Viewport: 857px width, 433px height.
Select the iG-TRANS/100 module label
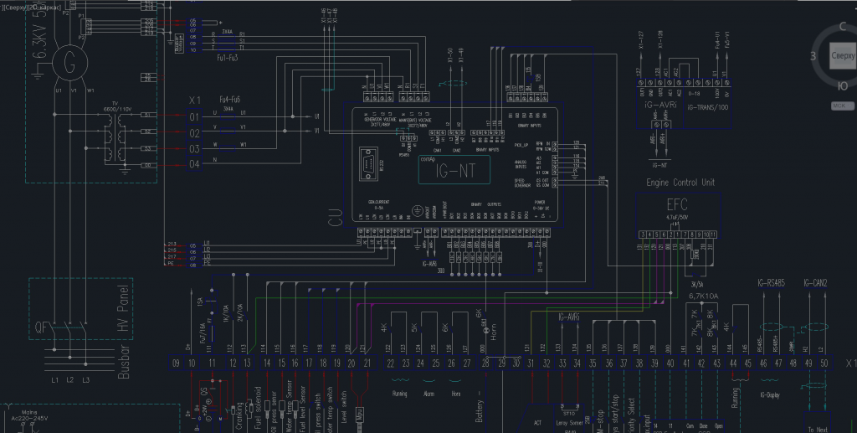pyautogui.click(x=707, y=108)
